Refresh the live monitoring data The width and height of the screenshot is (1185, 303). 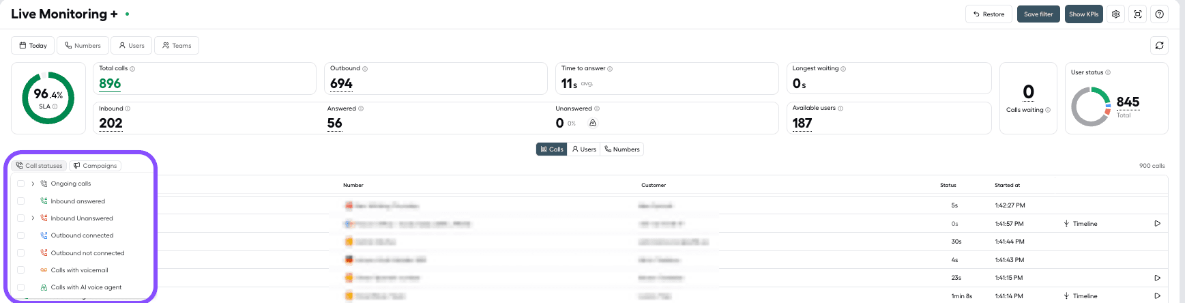(1159, 46)
